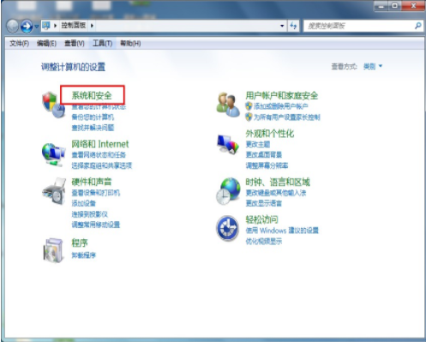Expand address bar history dropdown arrow
The height and width of the screenshot is (342, 426).
tap(282, 26)
